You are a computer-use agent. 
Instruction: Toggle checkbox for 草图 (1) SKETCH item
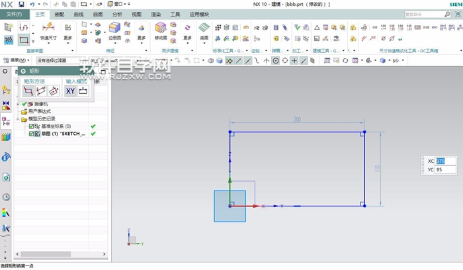coord(32,134)
